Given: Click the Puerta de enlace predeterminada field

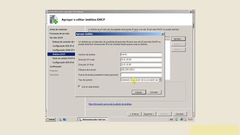Looking at the screenshot, I should 141,75.
